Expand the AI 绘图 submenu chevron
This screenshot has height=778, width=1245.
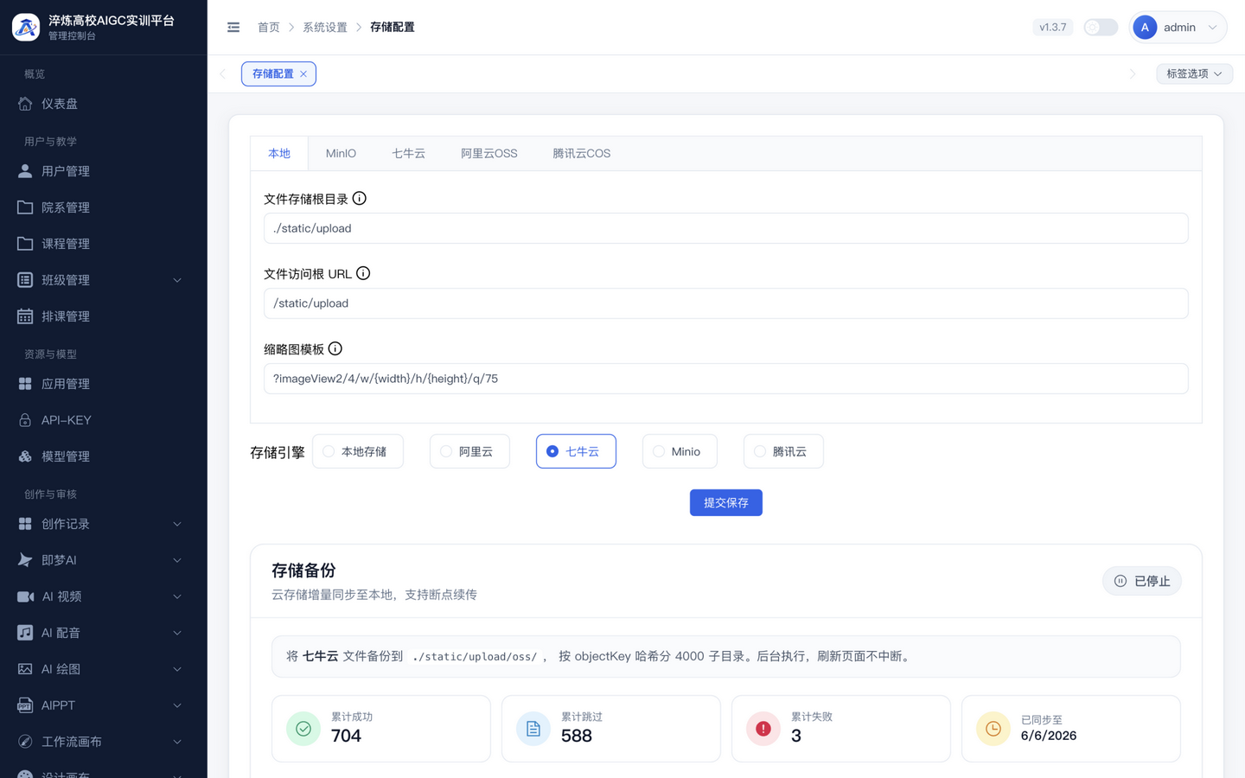click(x=177, y=669)
